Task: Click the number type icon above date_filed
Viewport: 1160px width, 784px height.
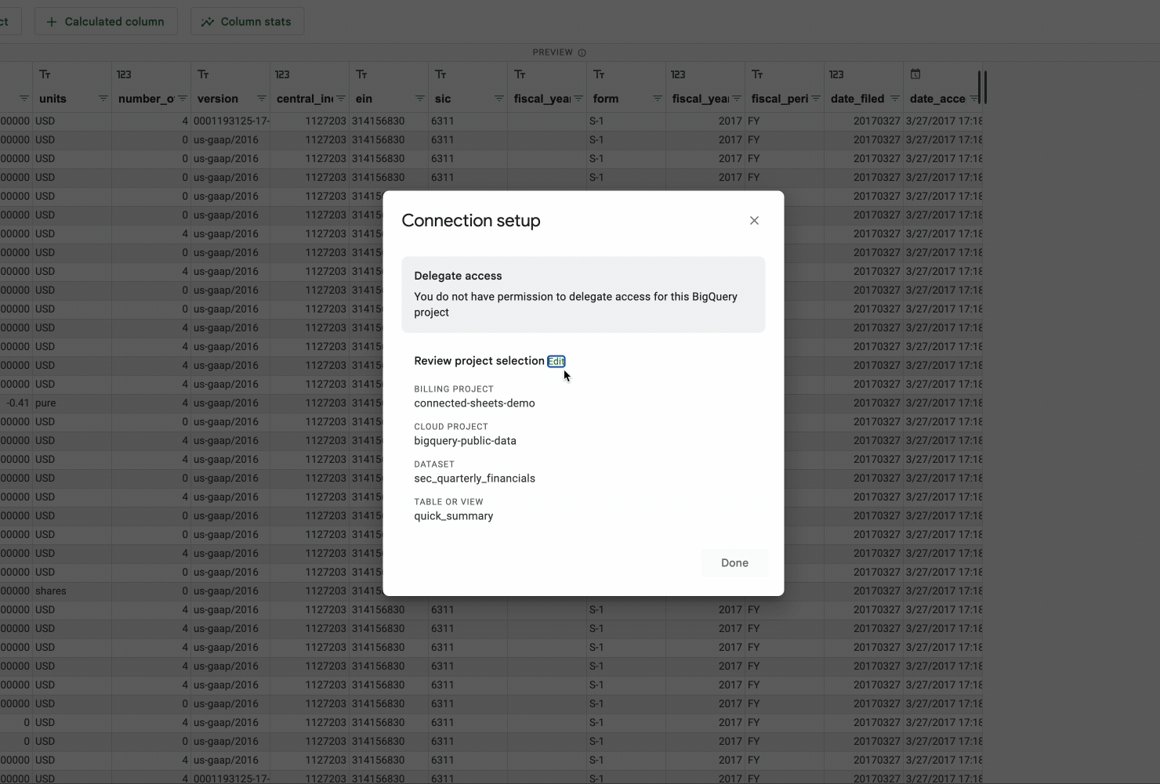Action: tap(836, 74)
